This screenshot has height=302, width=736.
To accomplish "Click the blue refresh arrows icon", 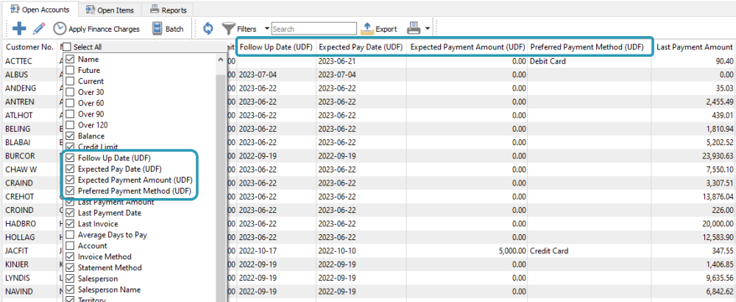I will tap(208, 29).
